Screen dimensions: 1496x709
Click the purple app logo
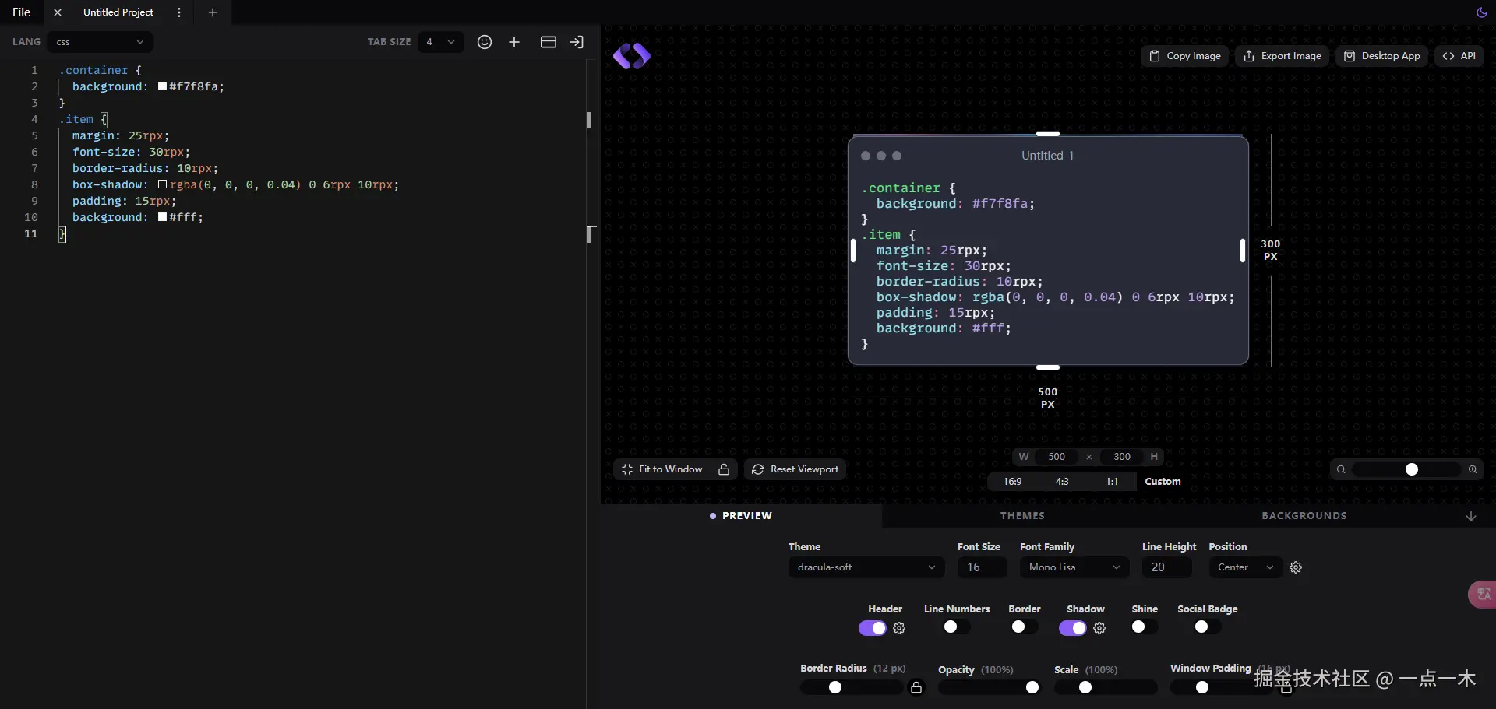tap(632, 55)
